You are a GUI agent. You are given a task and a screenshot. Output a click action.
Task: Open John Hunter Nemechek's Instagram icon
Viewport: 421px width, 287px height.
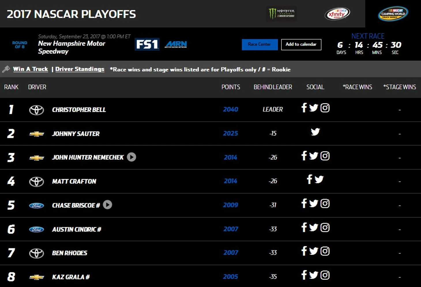tap(325, 156)
